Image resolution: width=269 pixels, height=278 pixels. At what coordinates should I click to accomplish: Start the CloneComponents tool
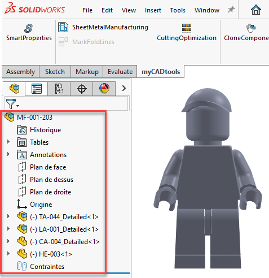coord(246,32)
